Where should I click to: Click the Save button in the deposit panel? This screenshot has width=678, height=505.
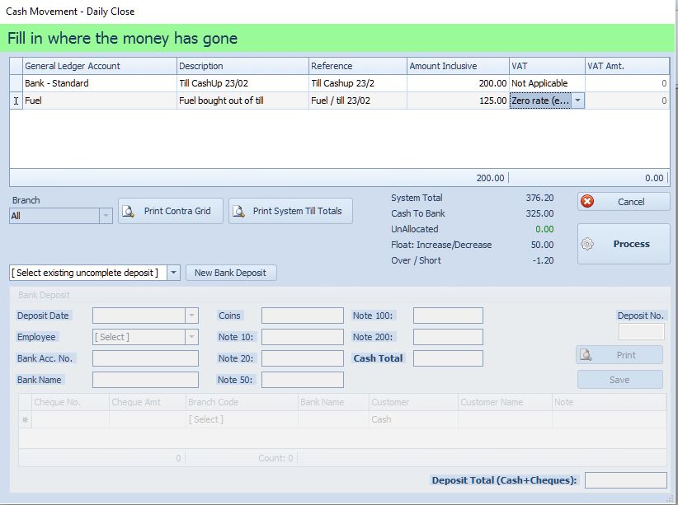click(x=619, y=379)
